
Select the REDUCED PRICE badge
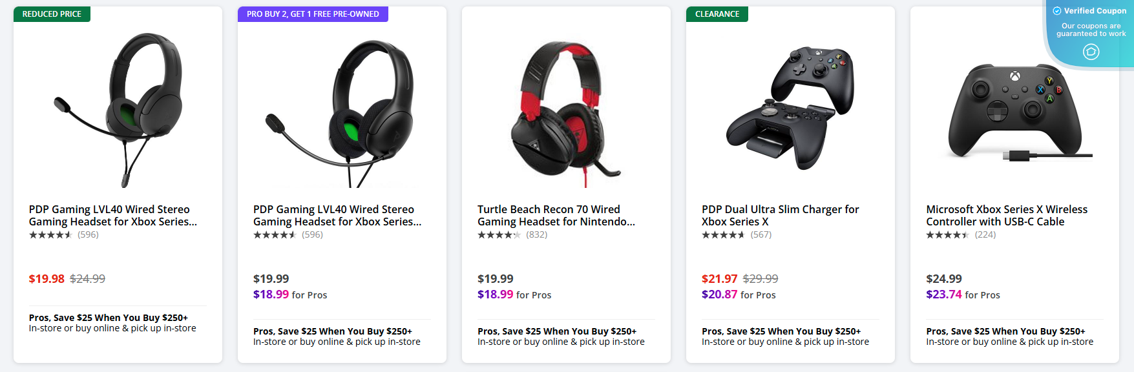click(52, 14)
